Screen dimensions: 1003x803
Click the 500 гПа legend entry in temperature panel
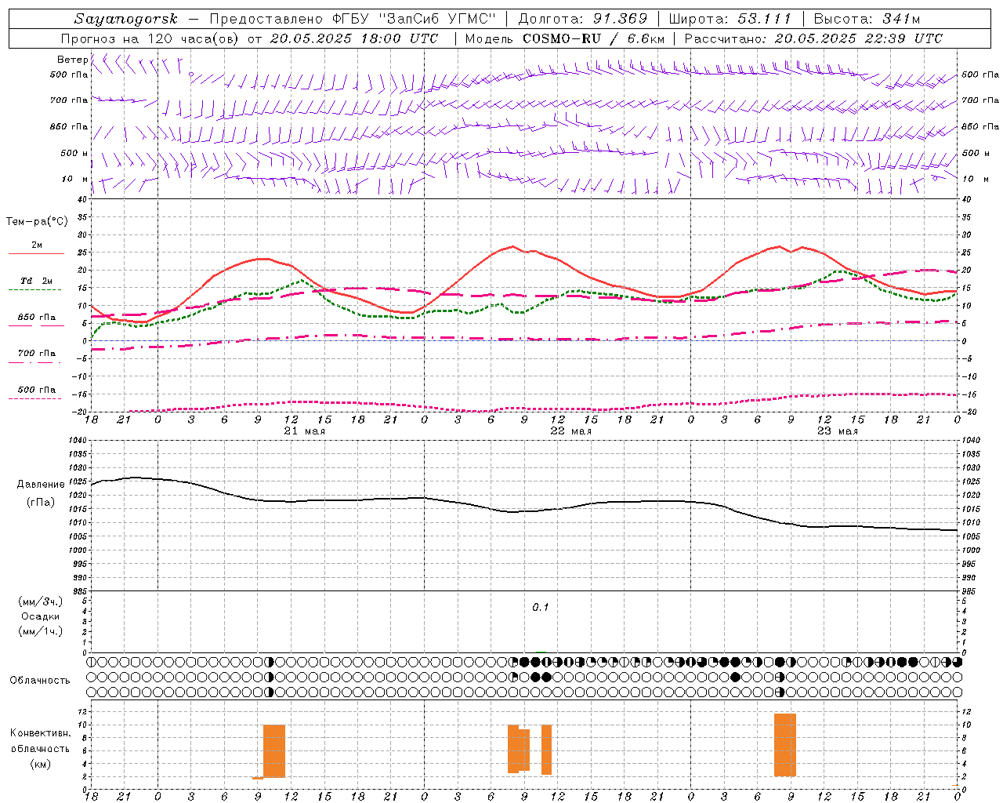36,390
